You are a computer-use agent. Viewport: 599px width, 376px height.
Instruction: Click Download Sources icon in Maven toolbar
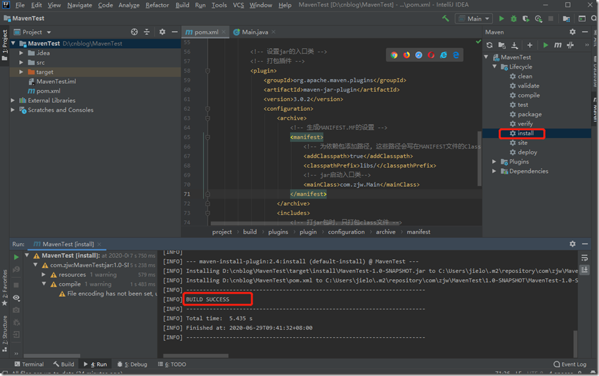(x=515, y=45)
